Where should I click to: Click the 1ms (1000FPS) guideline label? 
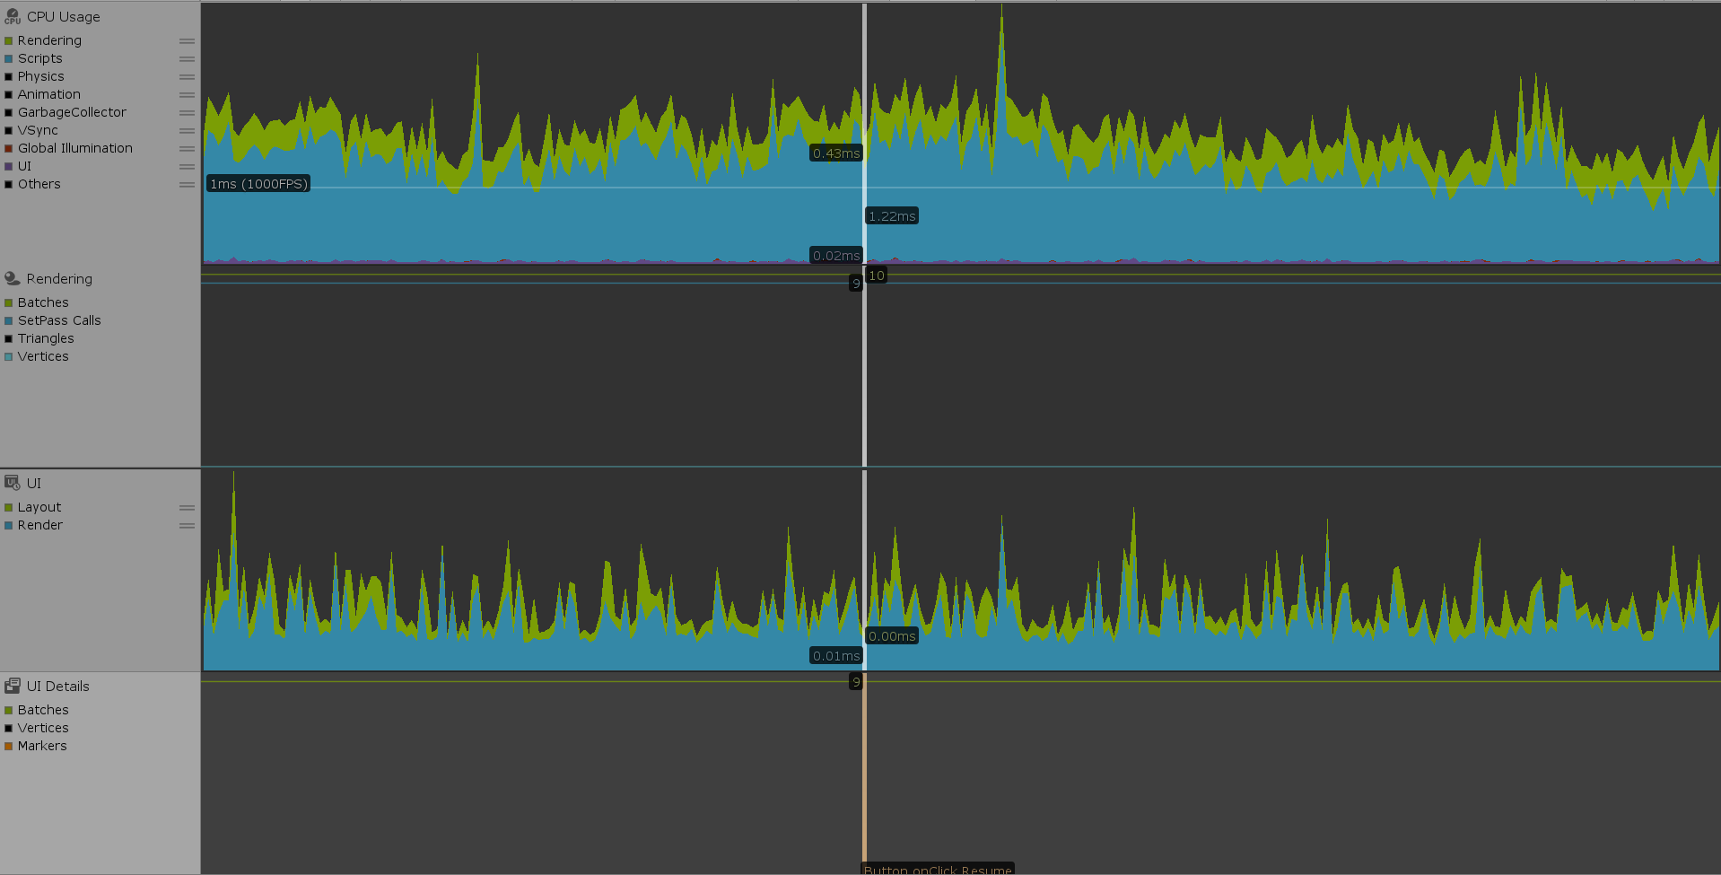258,184
